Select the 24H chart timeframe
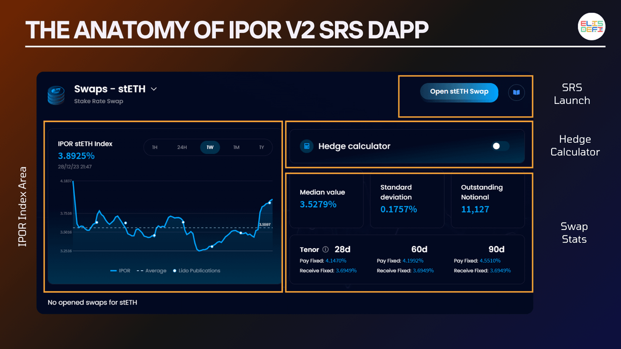The height and width of the screenshot is (349, 621). click(182, 147)
